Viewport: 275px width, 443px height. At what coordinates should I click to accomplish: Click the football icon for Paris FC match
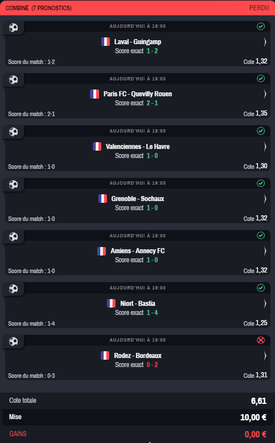pos(13,80)
